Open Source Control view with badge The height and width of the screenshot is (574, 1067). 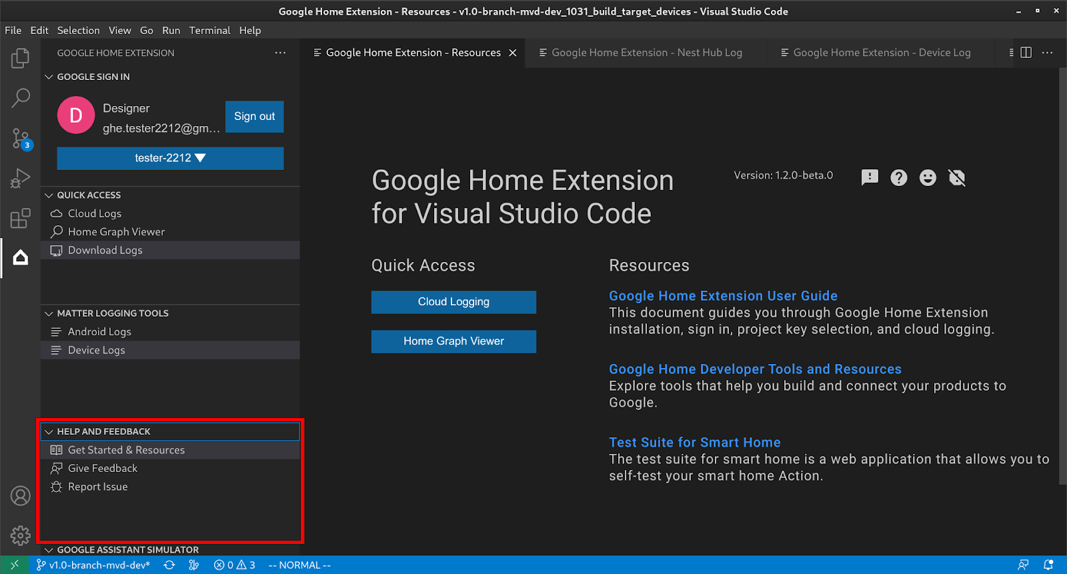pyautogui.click(x=20, y=139)
